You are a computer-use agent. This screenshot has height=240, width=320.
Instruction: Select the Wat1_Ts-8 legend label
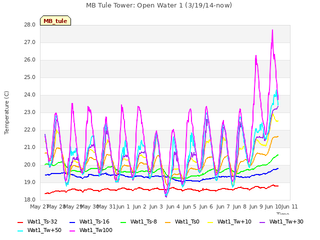143,222
